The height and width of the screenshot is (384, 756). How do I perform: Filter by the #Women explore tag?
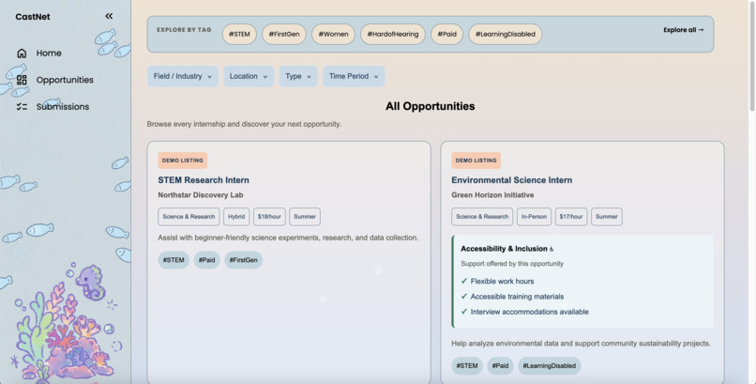[x=333, y=34]
